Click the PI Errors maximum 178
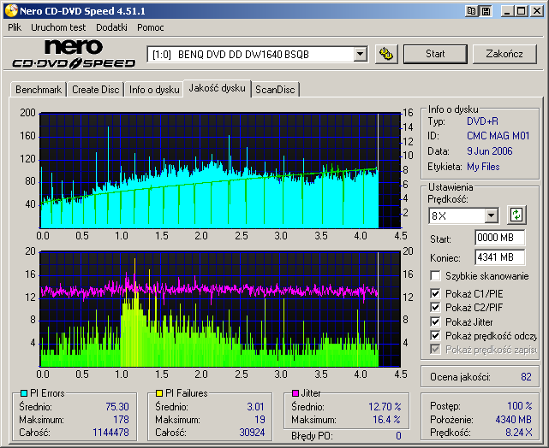This screenshot has width=549, height=448. pyautogui.click(x=121, y=420)
